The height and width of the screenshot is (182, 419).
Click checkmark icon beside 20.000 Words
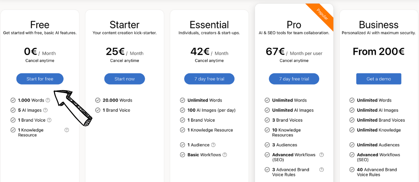(98, 100)
